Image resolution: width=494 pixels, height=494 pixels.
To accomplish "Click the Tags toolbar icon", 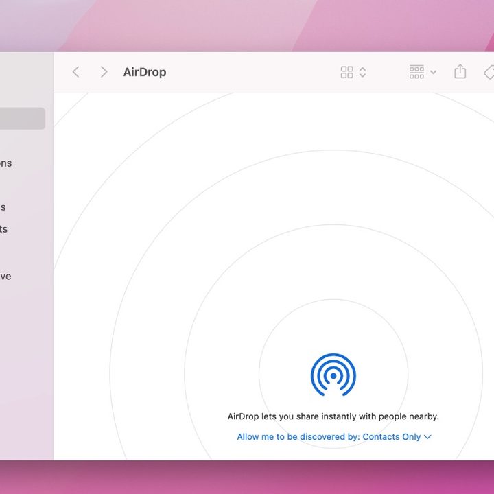I will click(x=489, y=72).
